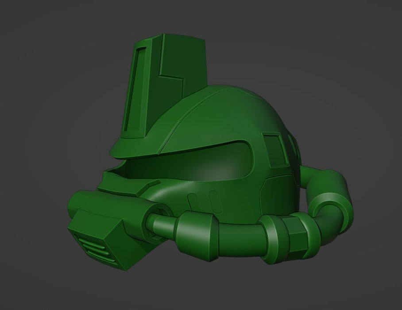
Task: Select the two oval indents under the visor
Action: coord(201,201)
